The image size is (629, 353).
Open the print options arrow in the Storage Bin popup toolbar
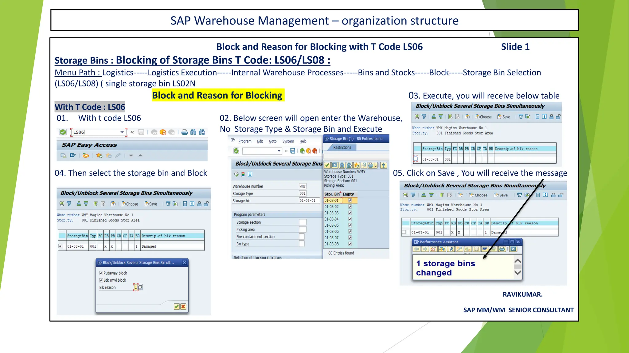(376, 166)
